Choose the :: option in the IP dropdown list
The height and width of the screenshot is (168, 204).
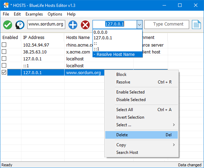[117, 43]
